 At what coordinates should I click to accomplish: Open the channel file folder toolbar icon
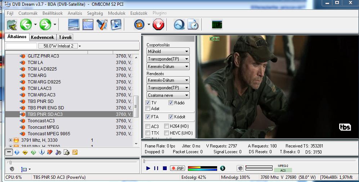(x=12, y=24)
